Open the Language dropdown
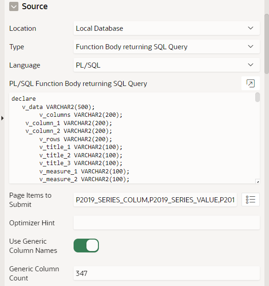This screenshot has width=269, height=286. tap(166, 65)
